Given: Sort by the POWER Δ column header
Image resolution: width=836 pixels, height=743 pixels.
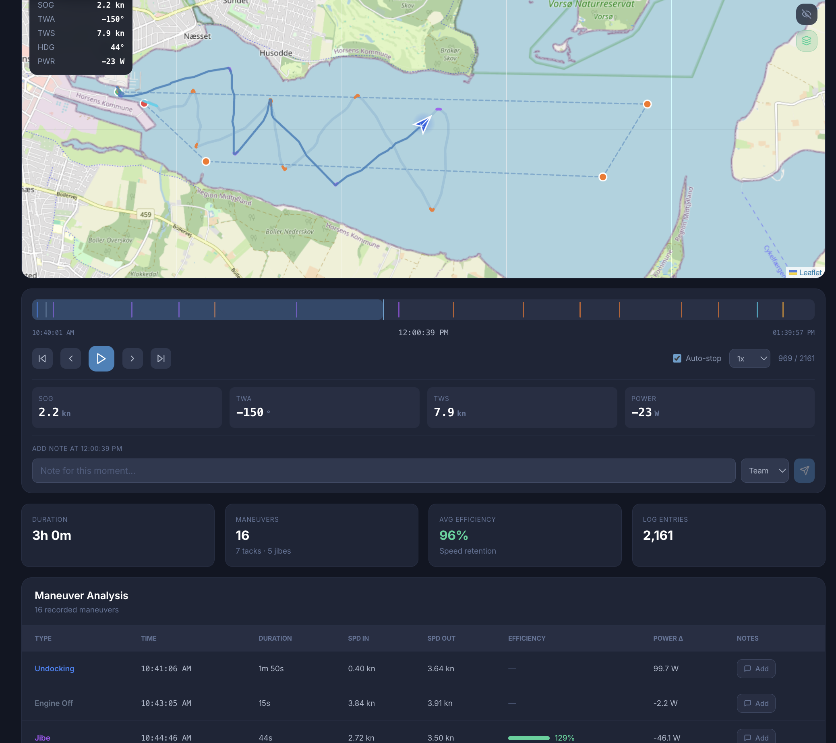Looking at the screenshot, I should tap(668, 638).
